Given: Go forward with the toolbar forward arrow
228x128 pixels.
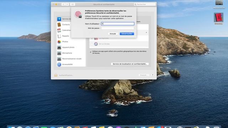Looking at the screenshot, I should click(67, 4).
